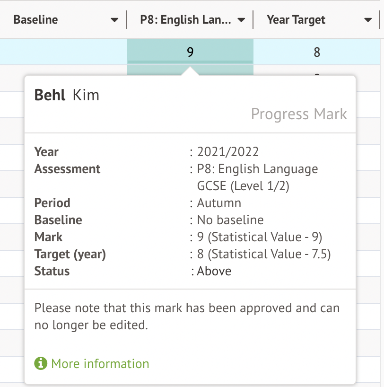Open the Baseline column dropdown arrow
Image resolution: width=384 pixels, height=387 pixels.
[114, 20]
